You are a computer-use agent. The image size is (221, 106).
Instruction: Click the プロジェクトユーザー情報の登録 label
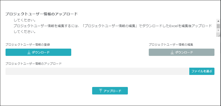[28, 45]
